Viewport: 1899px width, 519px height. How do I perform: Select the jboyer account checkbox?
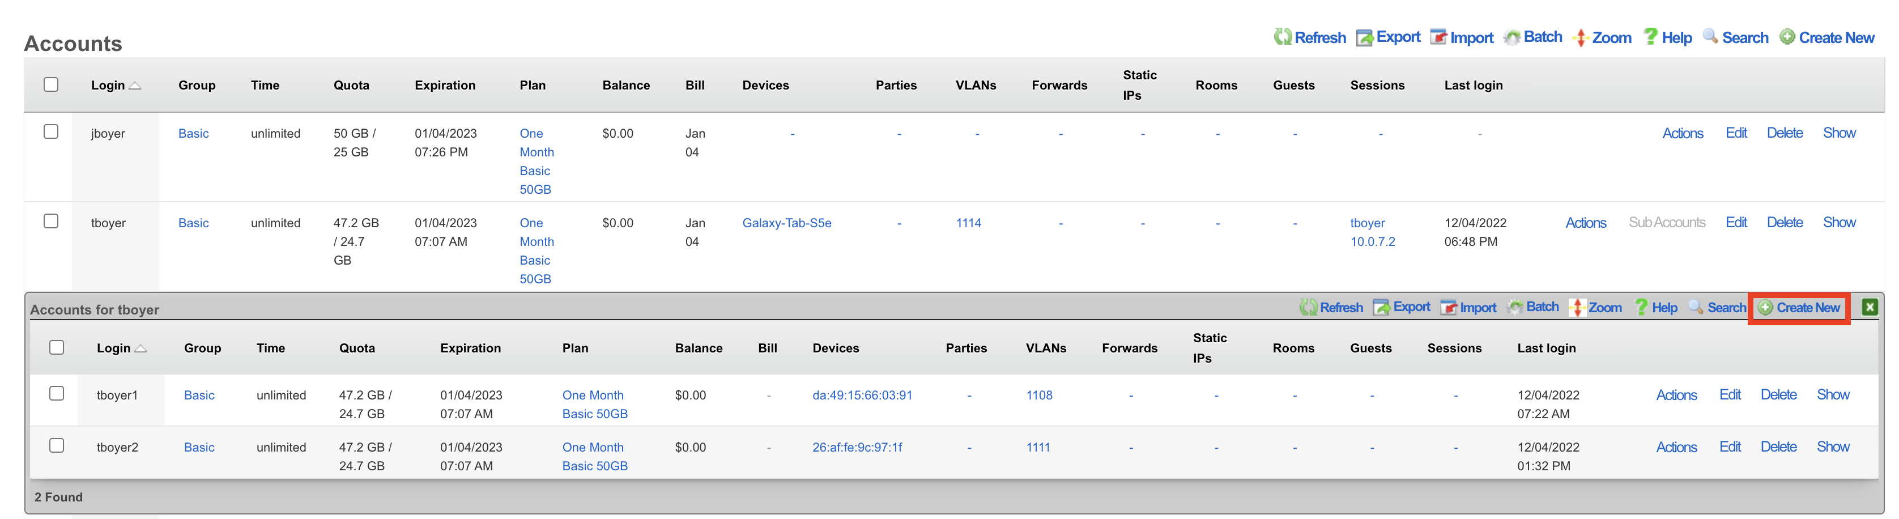(51, 132)
